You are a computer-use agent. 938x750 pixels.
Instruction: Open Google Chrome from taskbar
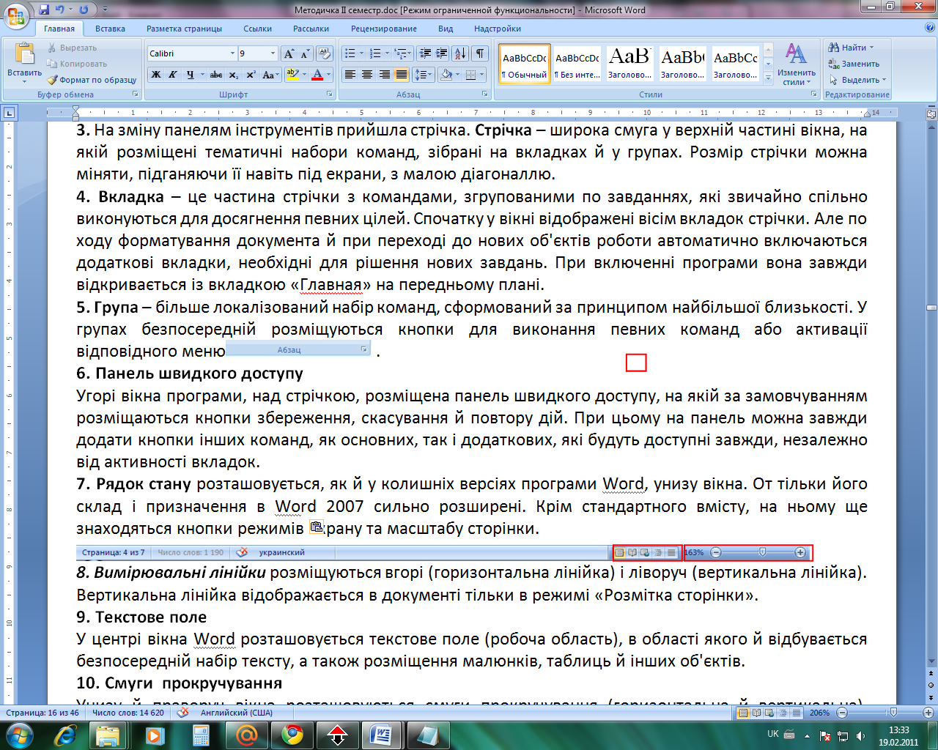(292, 735)
